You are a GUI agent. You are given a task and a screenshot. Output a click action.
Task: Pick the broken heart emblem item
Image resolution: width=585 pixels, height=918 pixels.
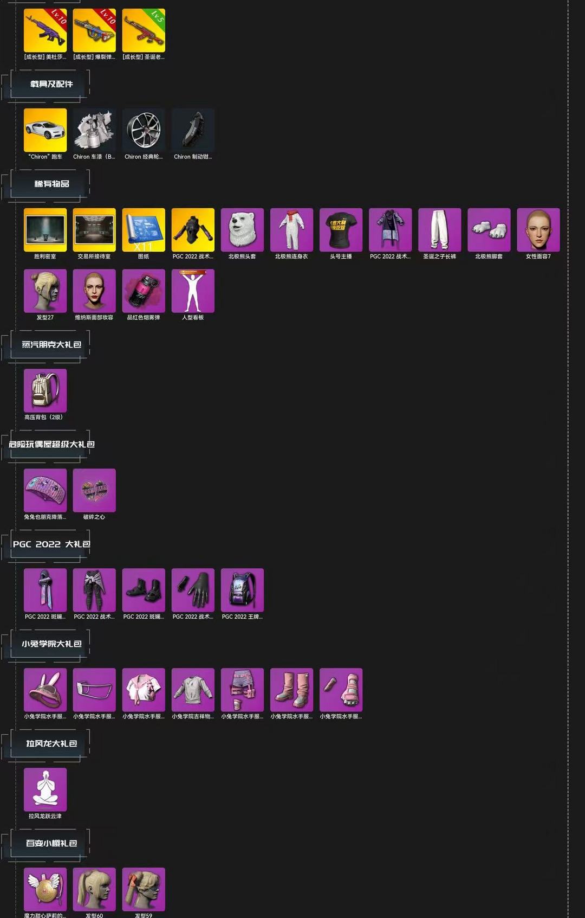tap(94, 490)
